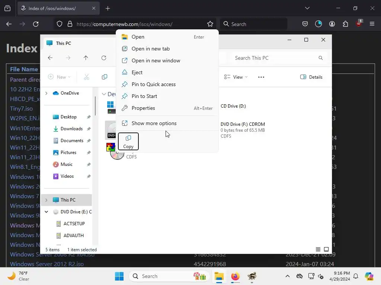The image size is (381, 285).
Task: Click the File Explorer forward arrow
Action: (68, 58)
